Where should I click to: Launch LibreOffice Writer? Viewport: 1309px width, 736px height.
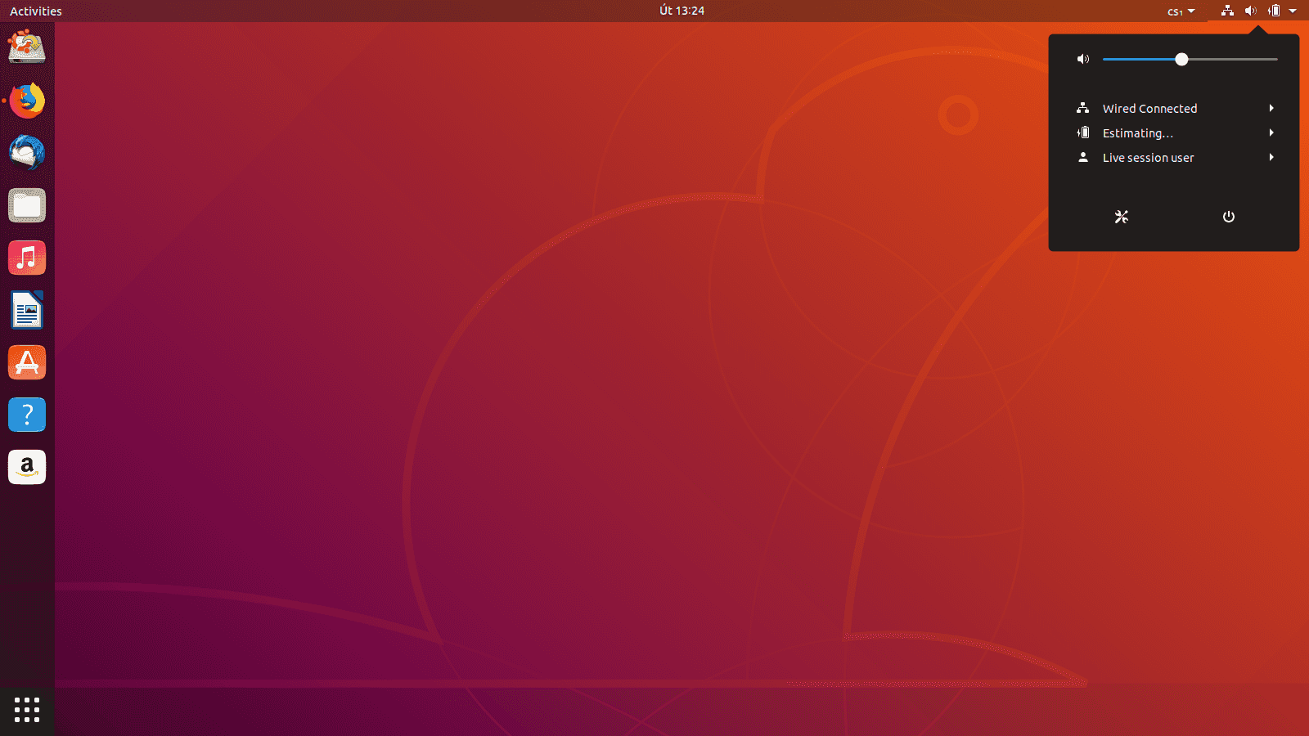27,310
